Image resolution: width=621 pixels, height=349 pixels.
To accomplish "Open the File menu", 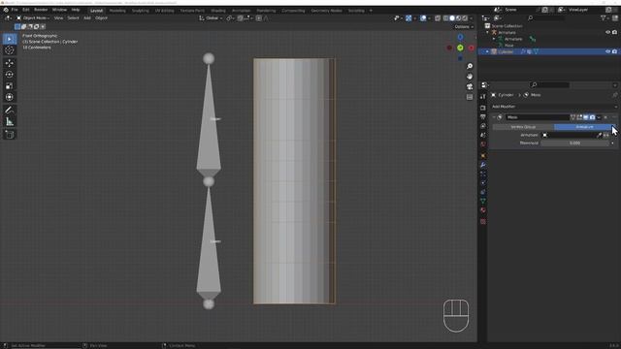I will (15, 10).
